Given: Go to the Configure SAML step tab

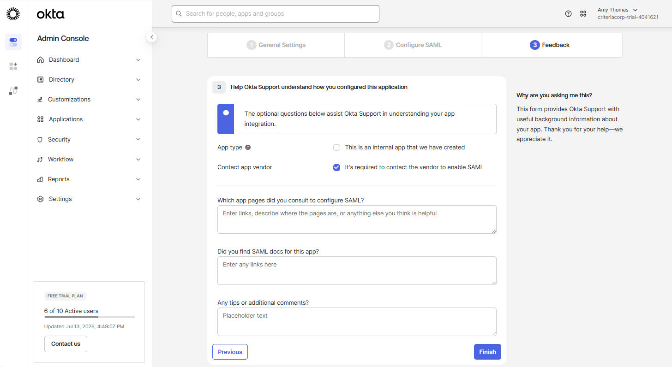Looking at the screenshot, I should (x=413, y=45).
